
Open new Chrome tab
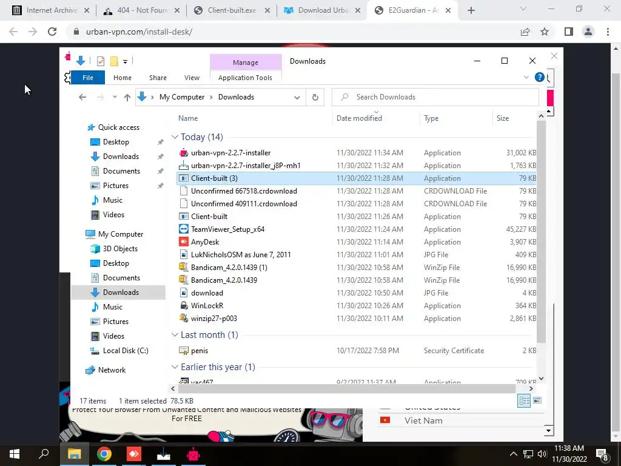pyautogui.click(x=471, y=10)
